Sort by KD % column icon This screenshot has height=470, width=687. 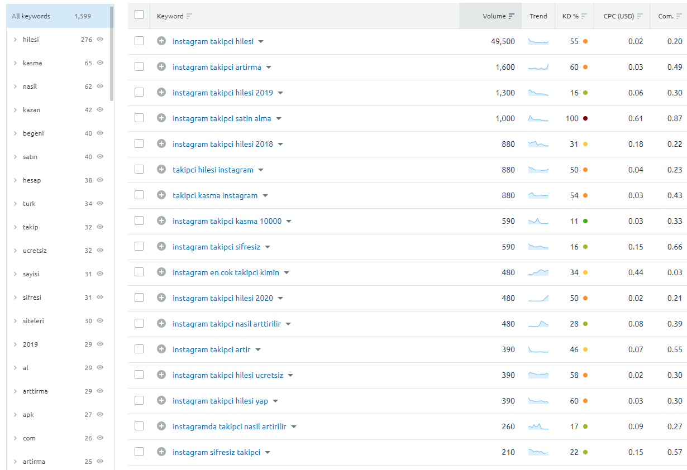[x=584, y=16]
